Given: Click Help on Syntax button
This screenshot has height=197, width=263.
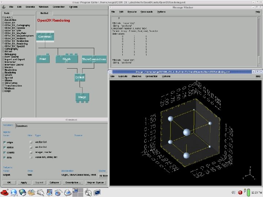Looking at the screenshot, I should click(95, 182).
